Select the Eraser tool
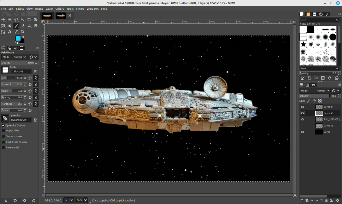The image size is (342, 204). pyautogui.click(x=23, y=26)
